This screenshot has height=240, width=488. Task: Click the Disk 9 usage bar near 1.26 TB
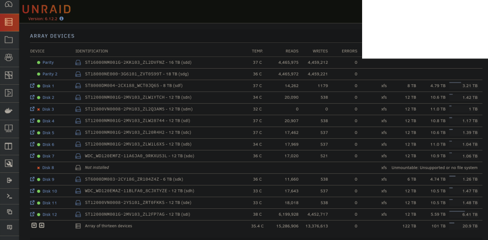pyautogui.click(x=452, y=176)
